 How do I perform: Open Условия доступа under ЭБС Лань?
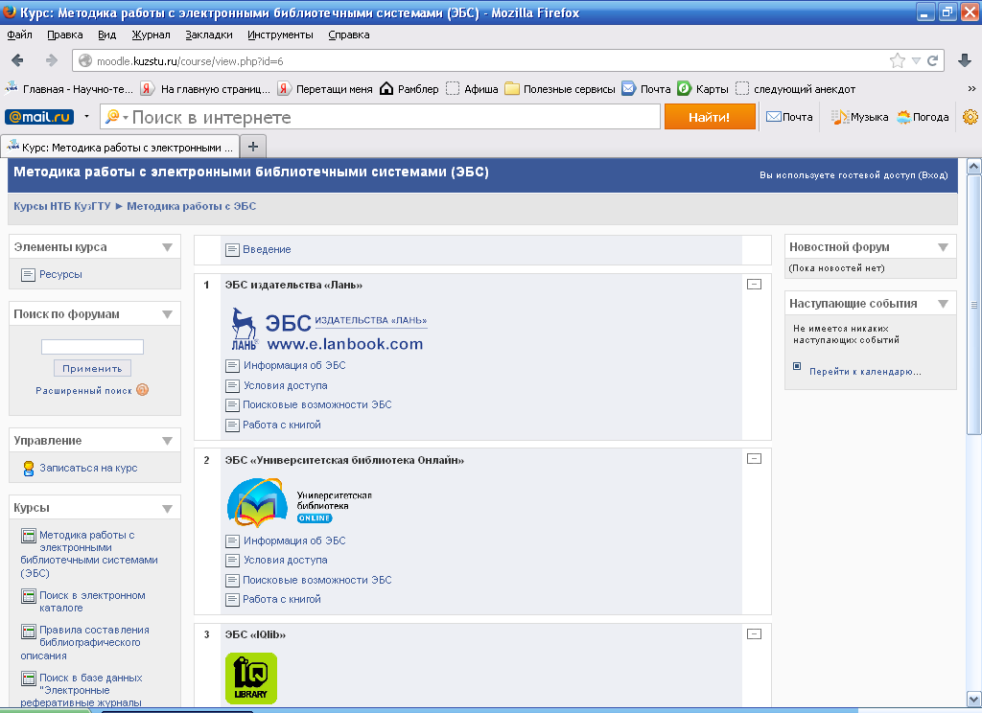[x=286, y=385]
